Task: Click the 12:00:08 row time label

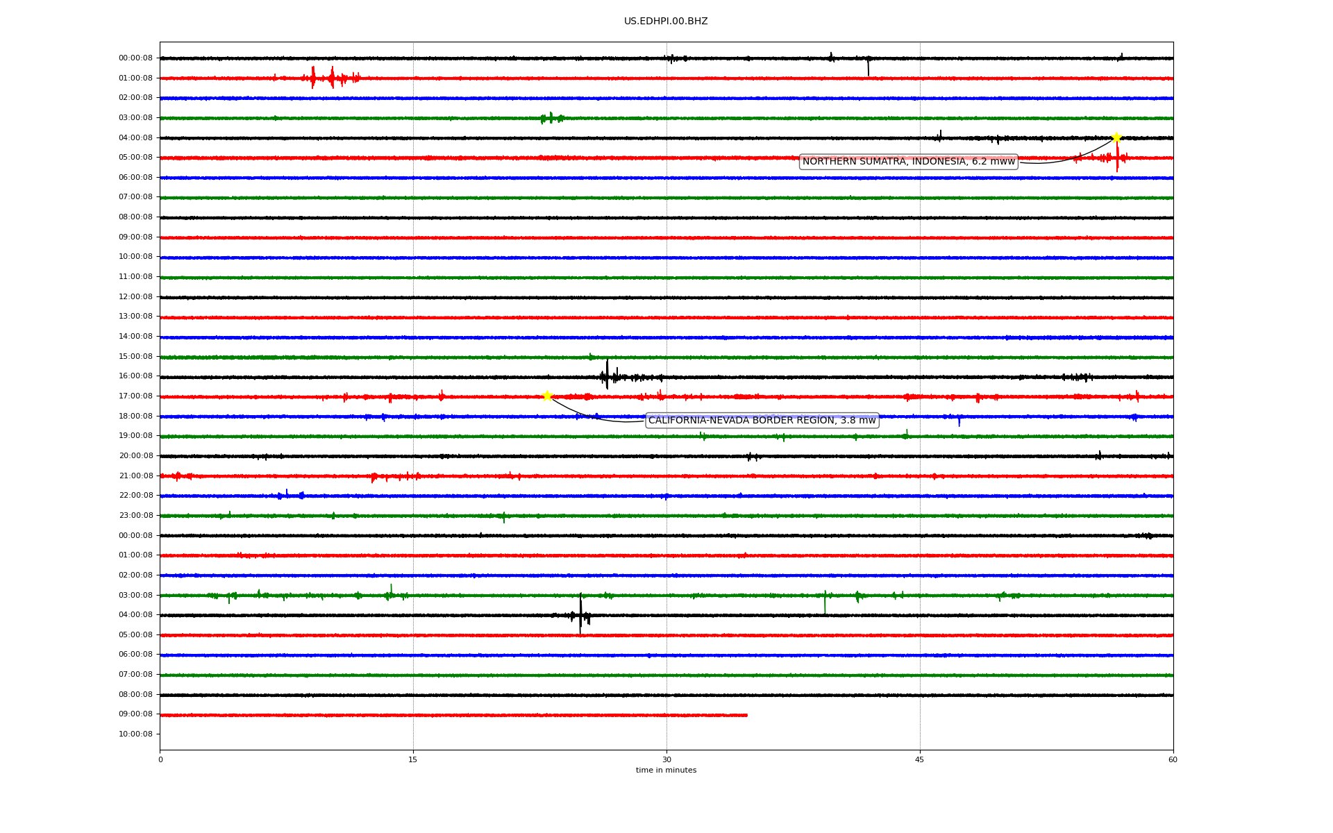Action: (x=135, y=297)
